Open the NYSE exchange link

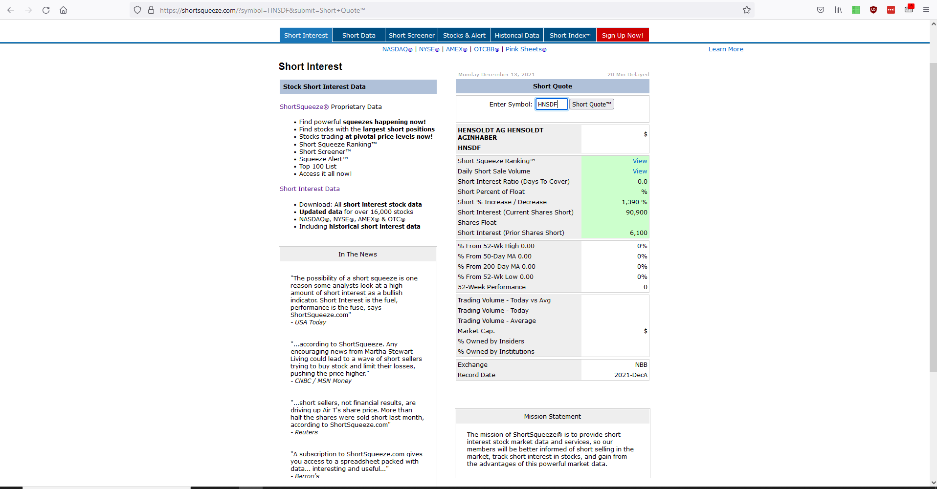pyautogui.click(x=429, y=49)
